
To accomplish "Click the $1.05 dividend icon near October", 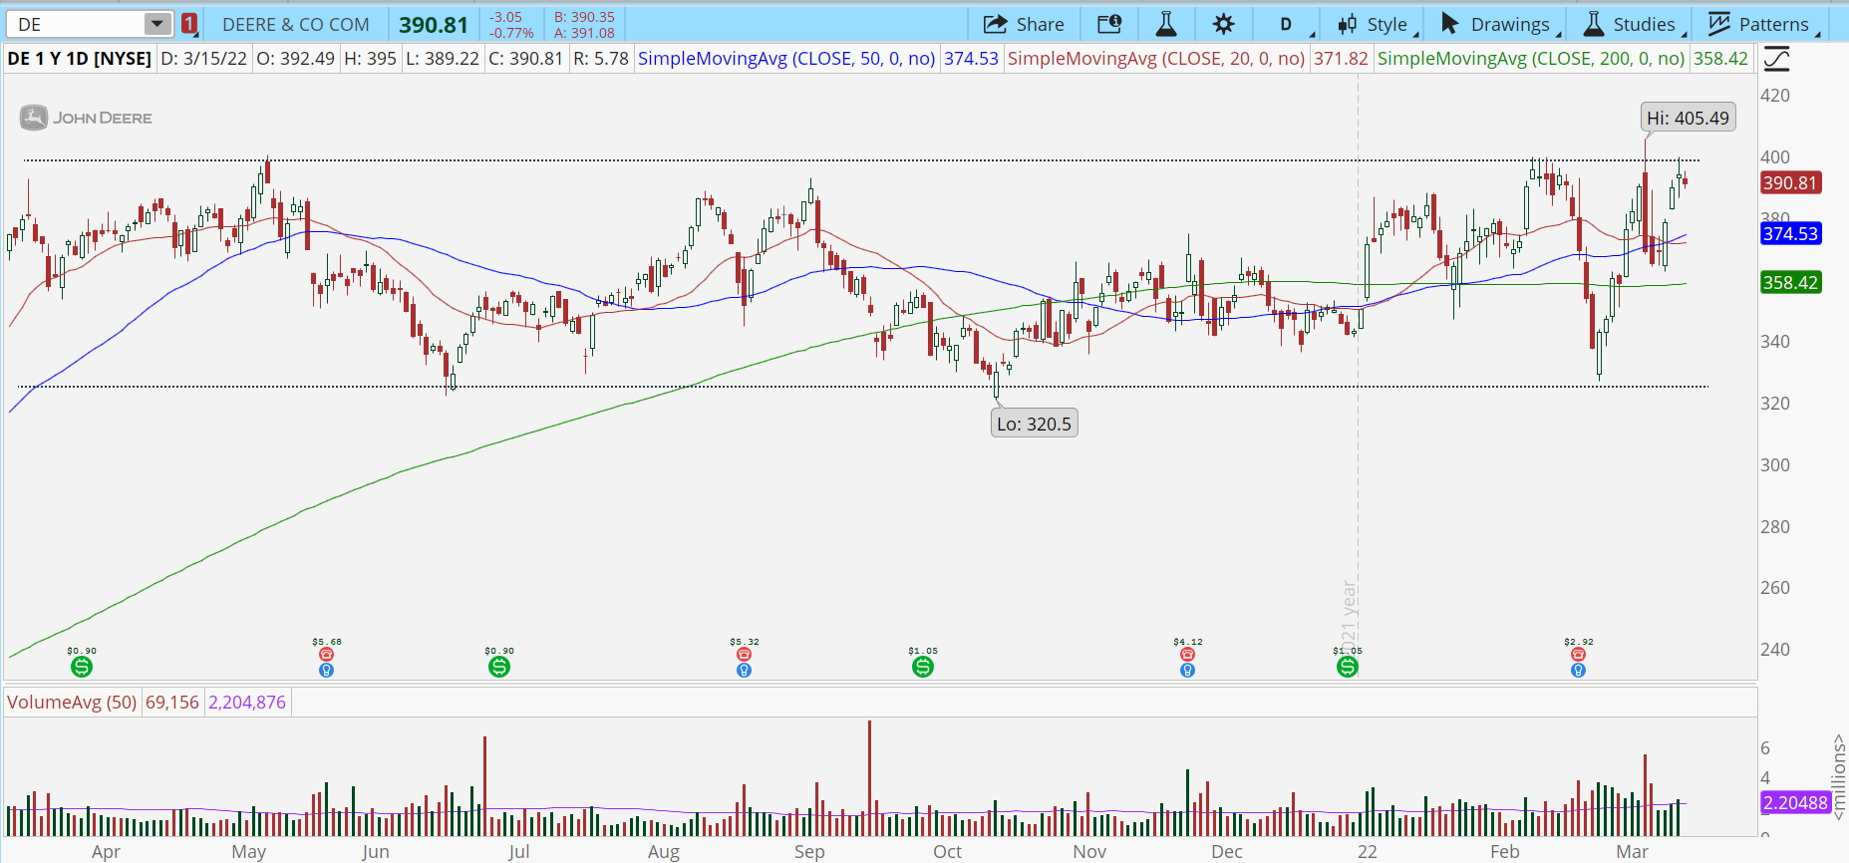I will [923, 667].
